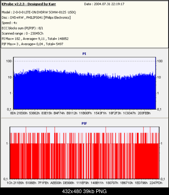Click the PIF x-axis label '5106Eh'
The height and width of the screenshot is (195, 169).
(31, 183)
